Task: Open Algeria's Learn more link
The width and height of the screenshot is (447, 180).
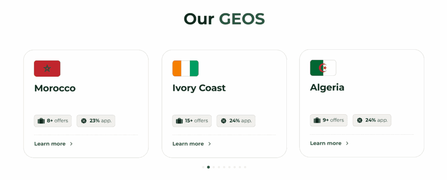Action: coord(326,143)
